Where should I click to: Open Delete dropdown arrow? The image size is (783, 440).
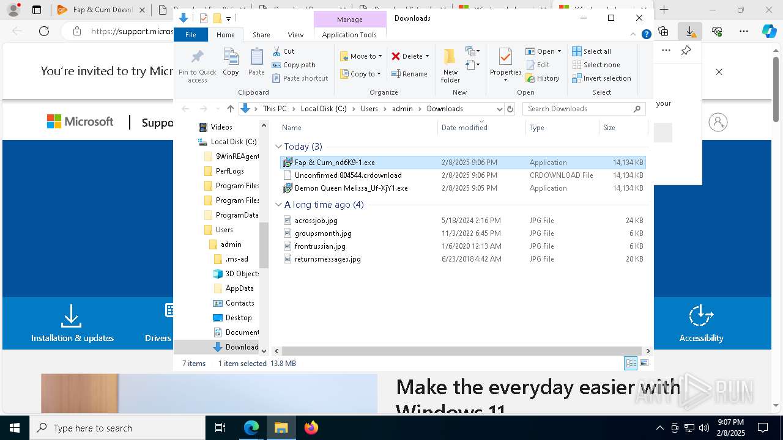click(x=427, y=56)
